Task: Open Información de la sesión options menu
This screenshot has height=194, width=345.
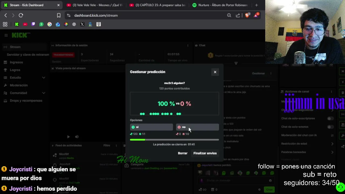Action: pos(188,46)
